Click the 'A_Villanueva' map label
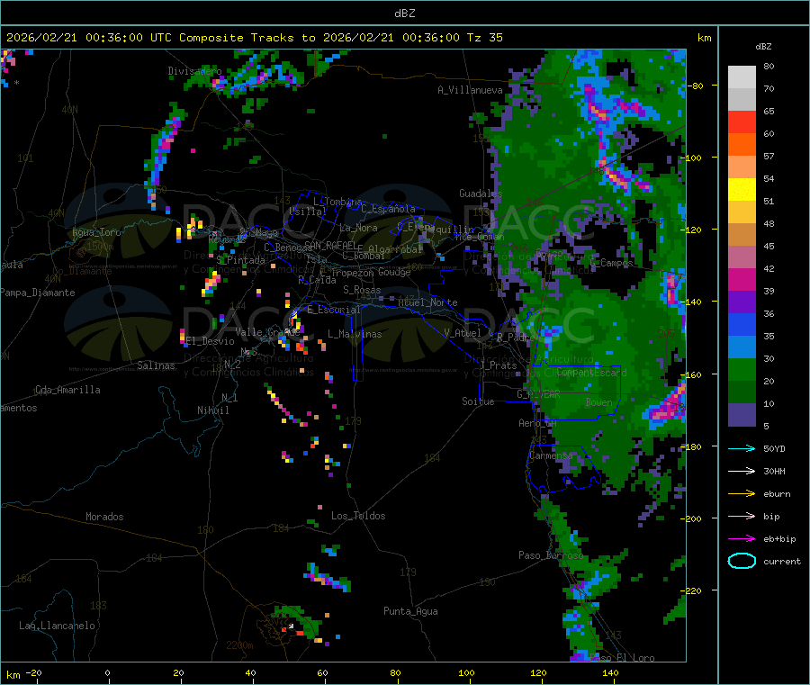 coord(470,90)
